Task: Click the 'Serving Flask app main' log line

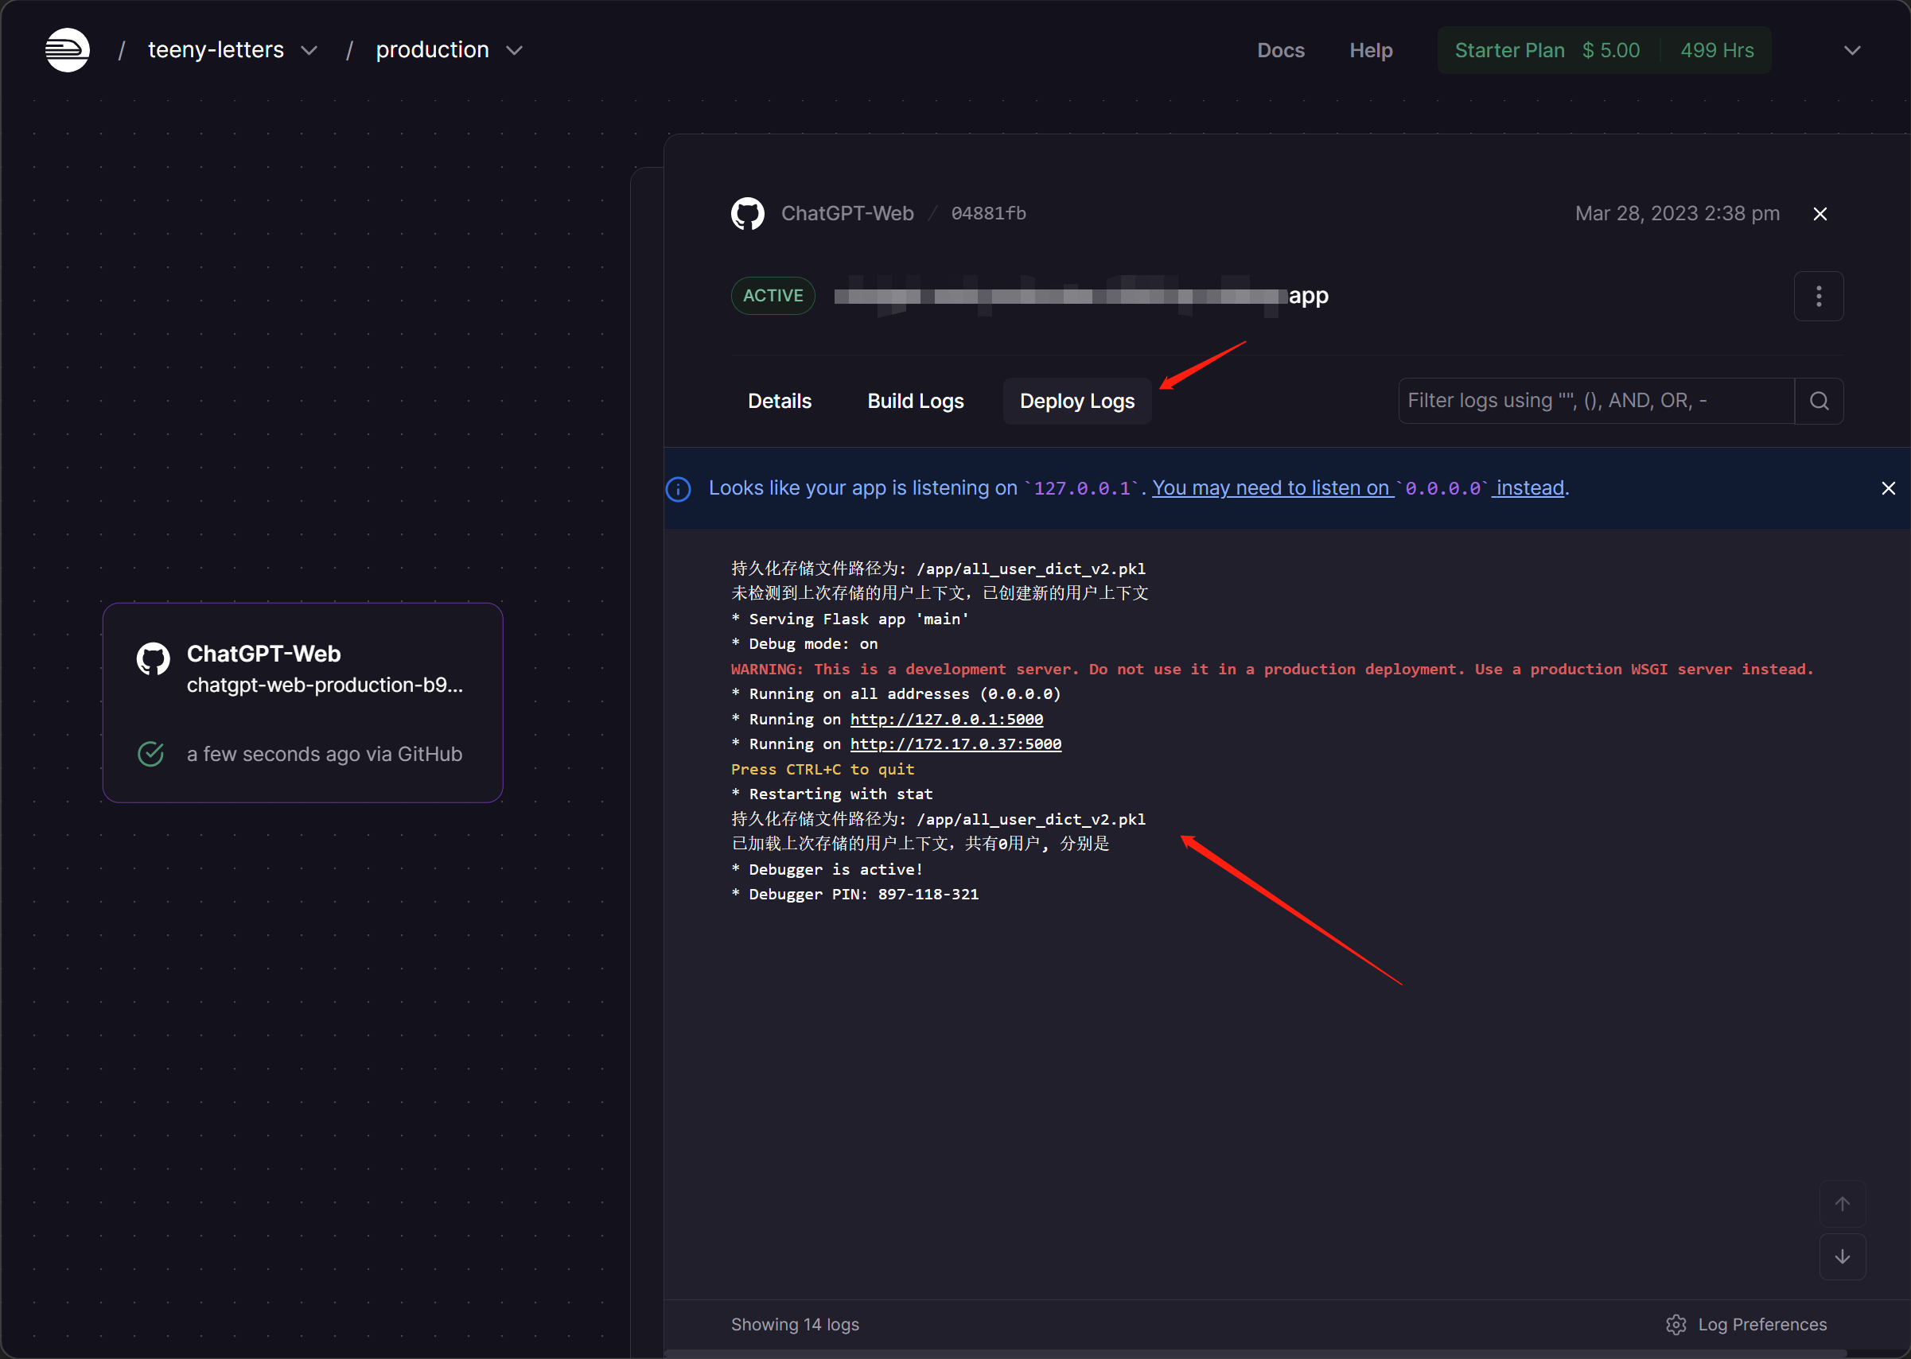Action: (x=850, y=619)
